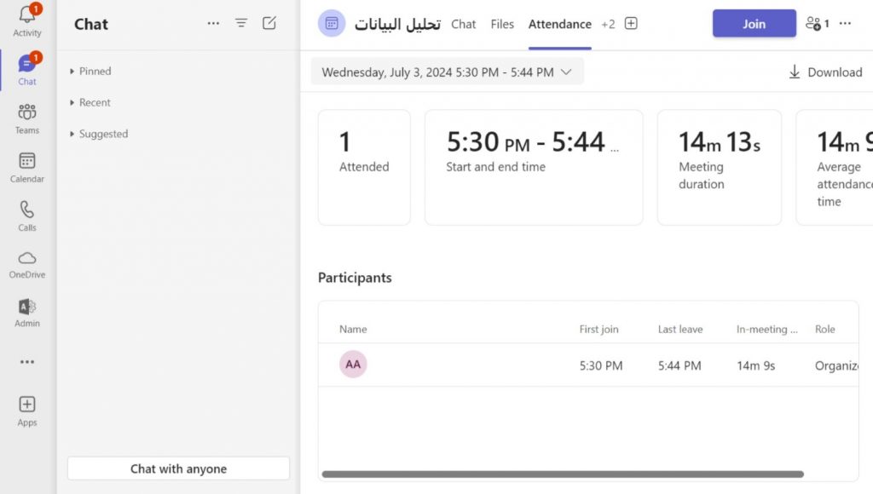Add a tab with the plus icon
Image resolution: width=873 pixels, height=494 pixels.
631,24
